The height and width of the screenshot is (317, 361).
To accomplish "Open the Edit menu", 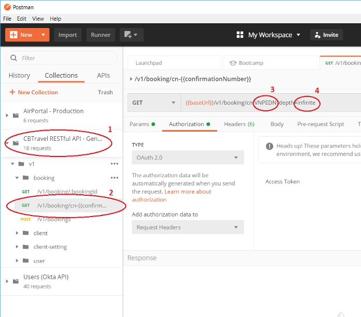I will [x=22, y=19].
